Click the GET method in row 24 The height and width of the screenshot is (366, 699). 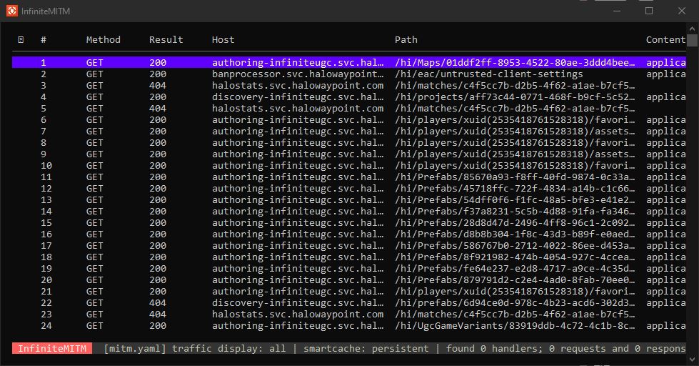pos(94,326)
